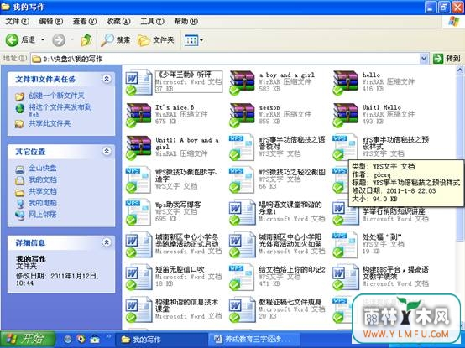
Task: Go up one folder level
Action: 86,40
